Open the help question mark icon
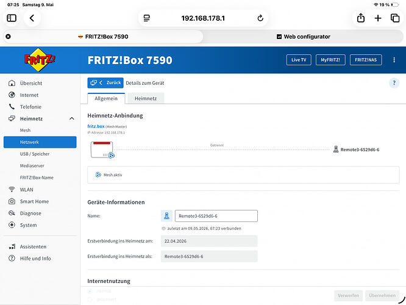This screenshot has height=305, width=406. tap(394, 83)
